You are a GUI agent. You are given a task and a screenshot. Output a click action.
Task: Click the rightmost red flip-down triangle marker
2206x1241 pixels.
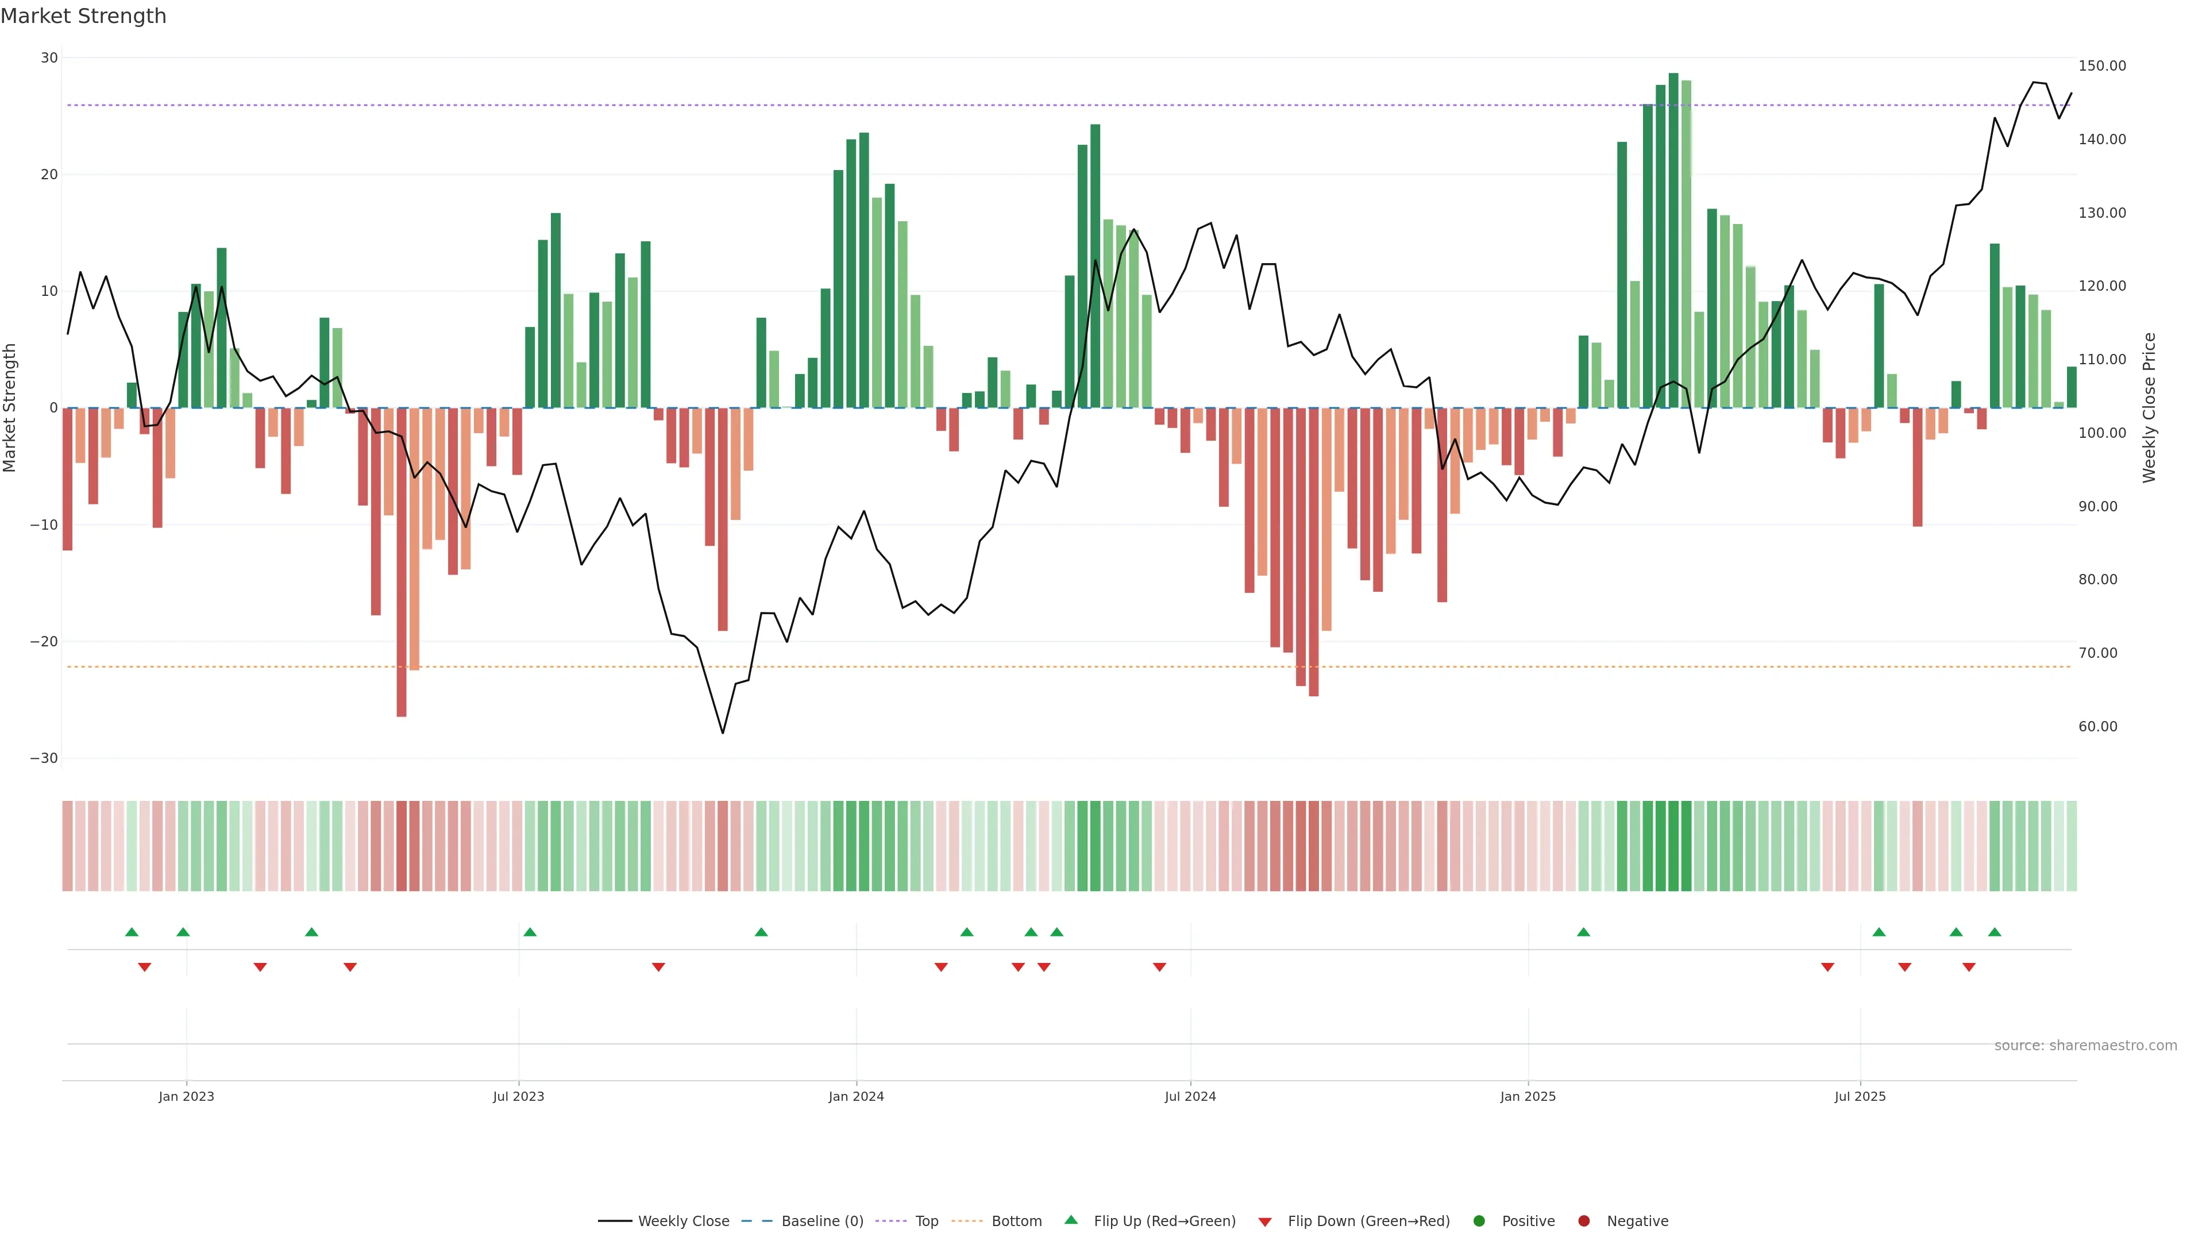pos(1969,967)
